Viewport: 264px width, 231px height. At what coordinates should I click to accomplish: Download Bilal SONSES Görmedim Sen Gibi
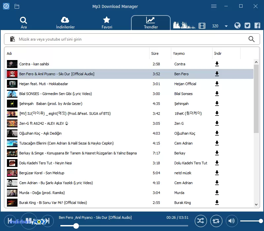coord(217,94)
